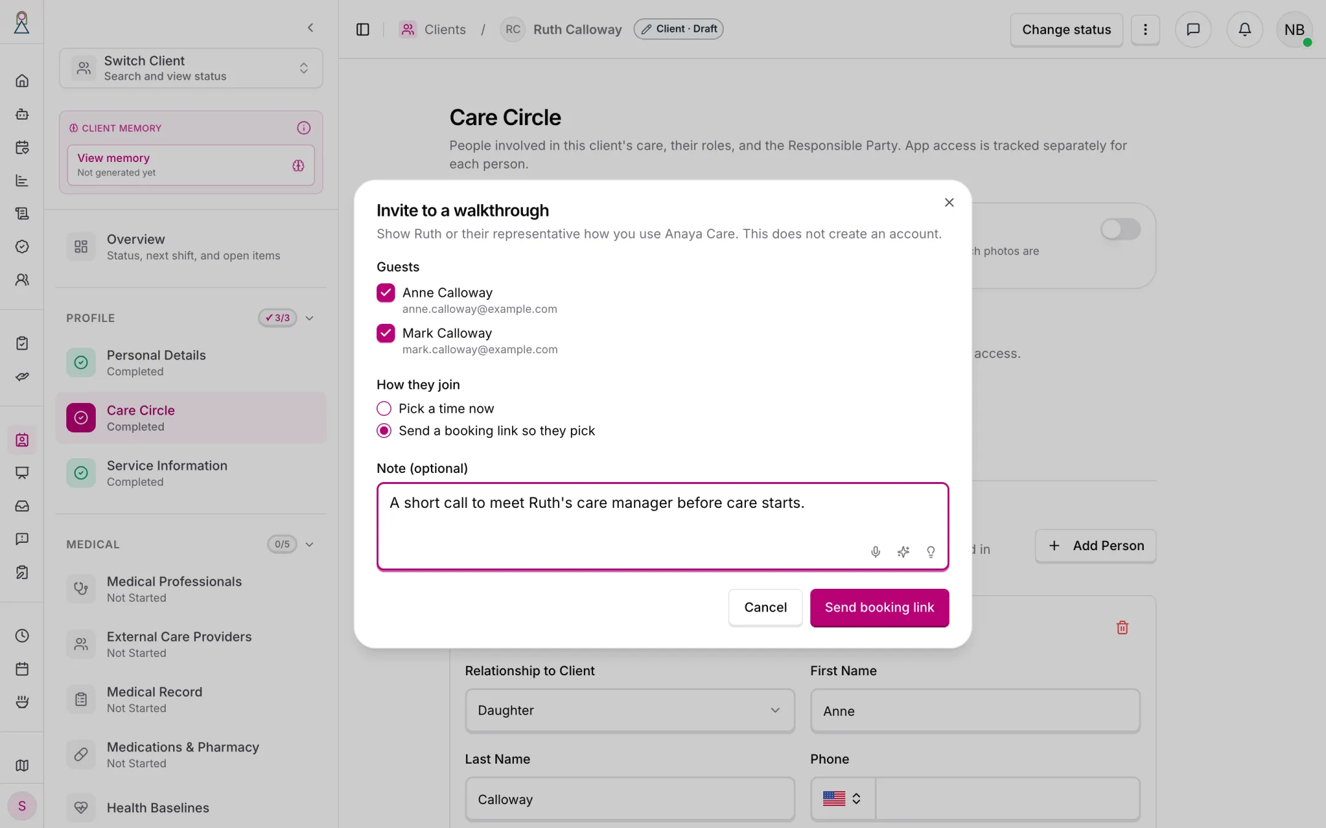
Task: Open the handshake icon in the left rail
Action: (x=22, y=377)
